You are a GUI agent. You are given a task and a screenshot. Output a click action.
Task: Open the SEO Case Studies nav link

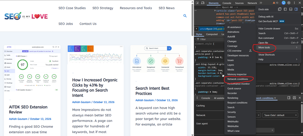tap(72, 8)
